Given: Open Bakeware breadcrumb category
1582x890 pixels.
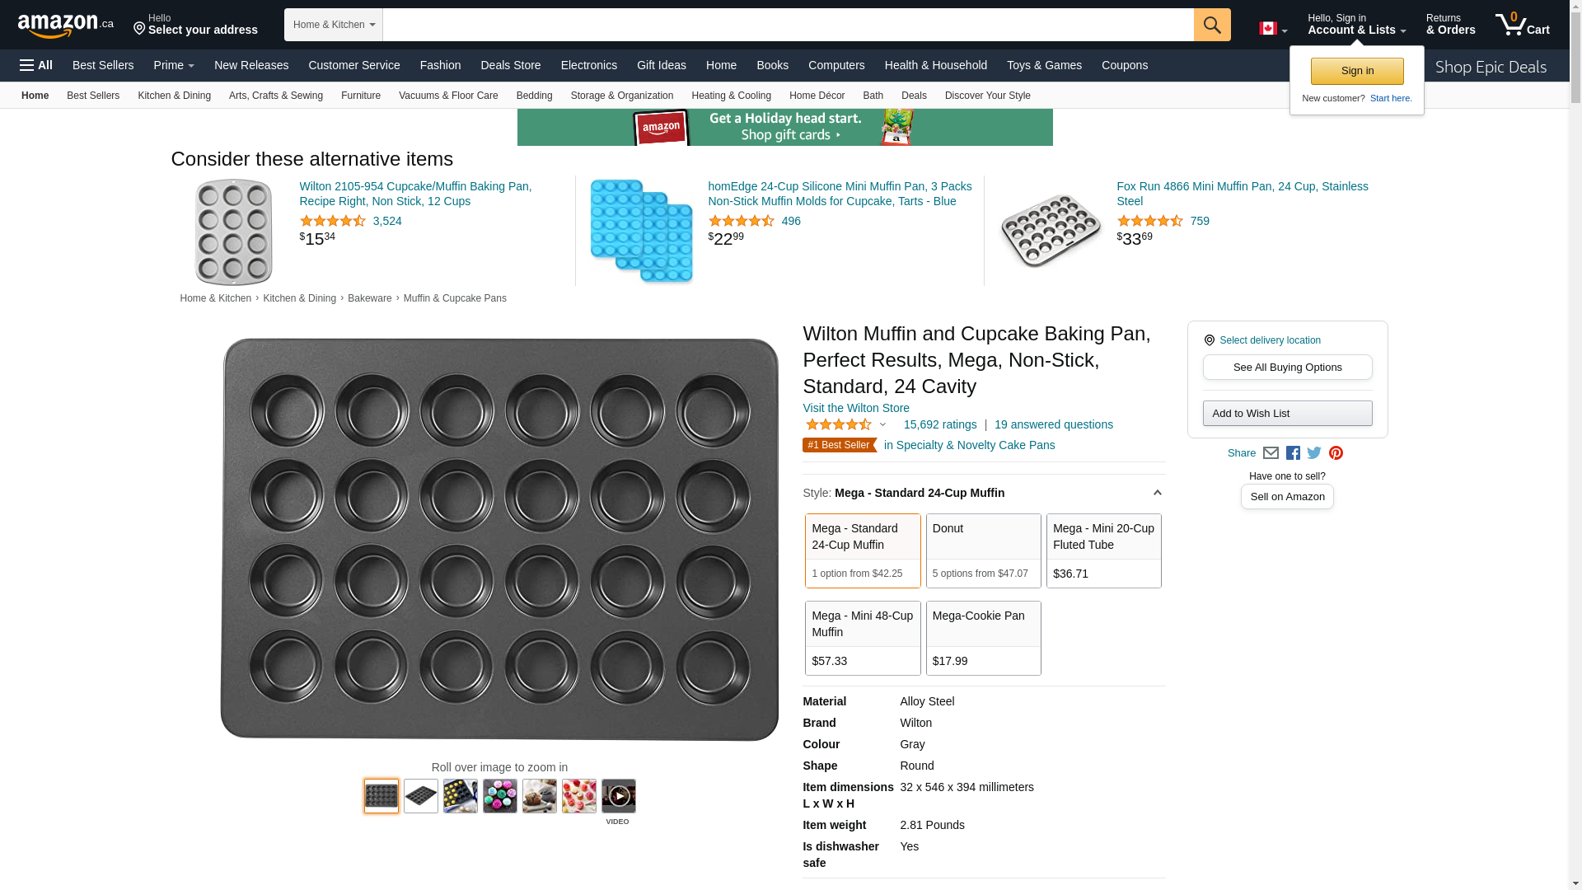Looking at the screenshot, I should pyautogui.click(x=369, y=298).
